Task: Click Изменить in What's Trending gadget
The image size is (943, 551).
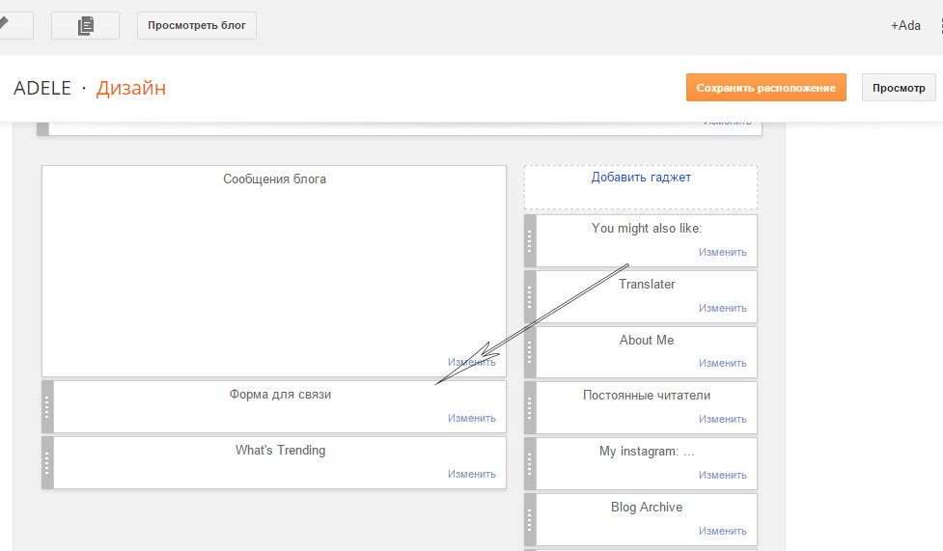Action: [471, 474]
